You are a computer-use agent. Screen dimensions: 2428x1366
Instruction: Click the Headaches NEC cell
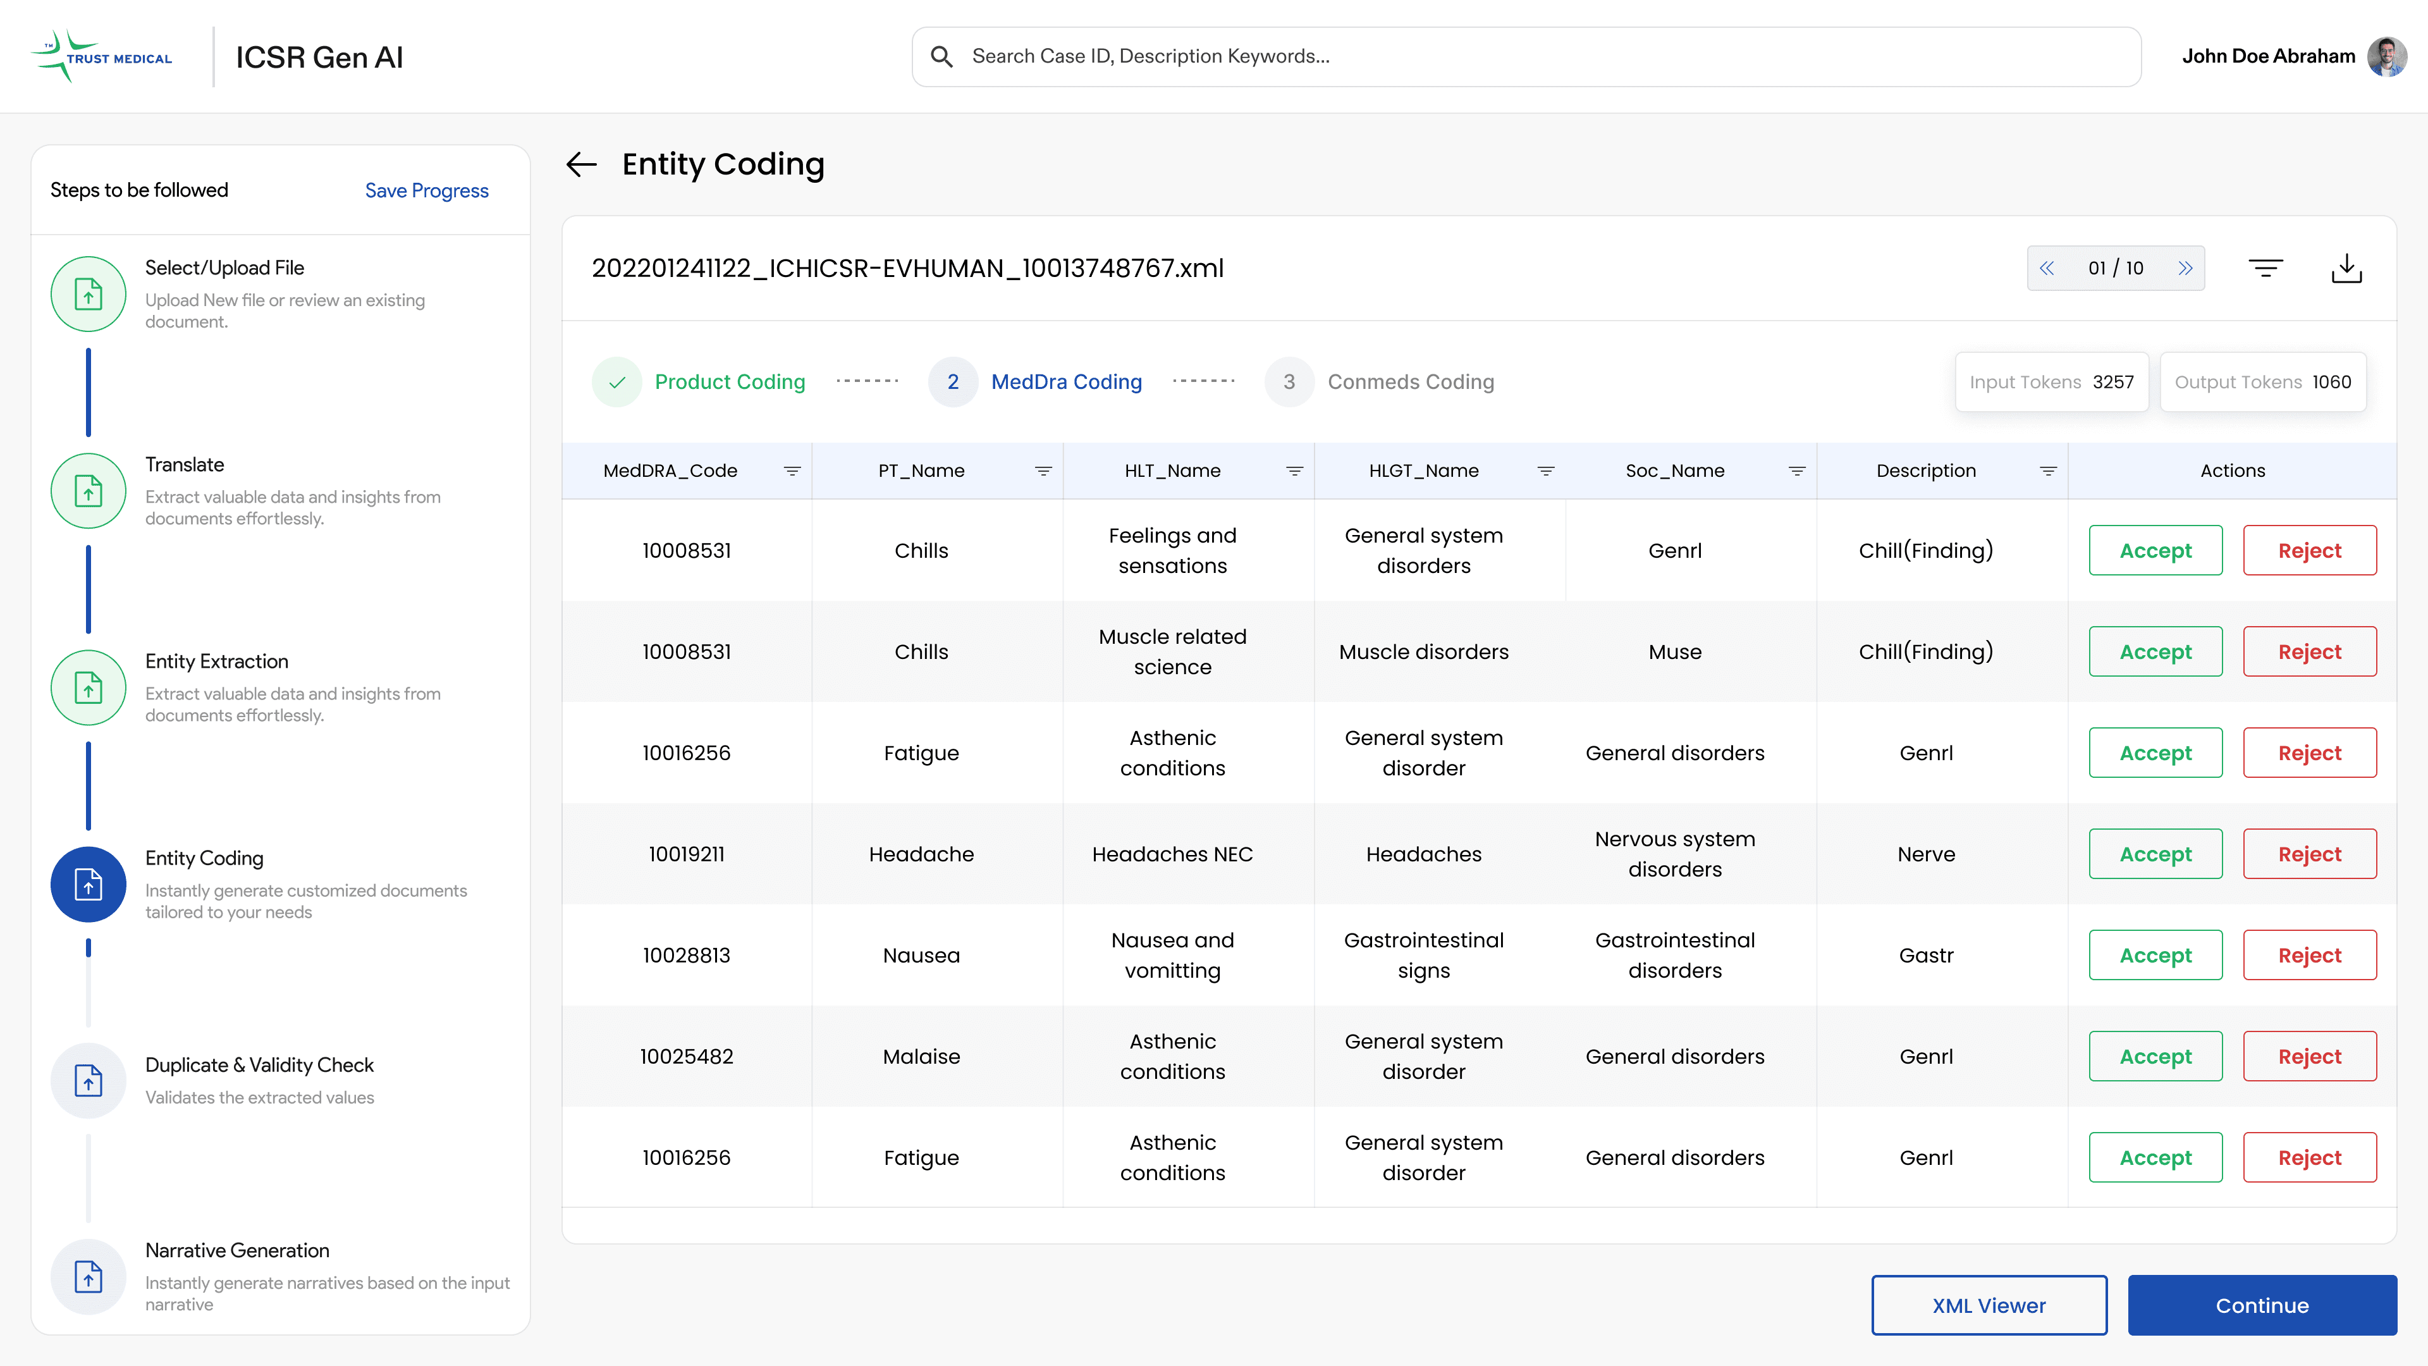1172,854
